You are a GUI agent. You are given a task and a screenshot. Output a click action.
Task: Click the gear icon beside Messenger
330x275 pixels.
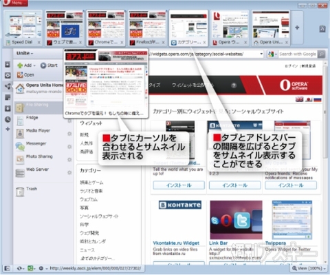(x=69, y=147)
